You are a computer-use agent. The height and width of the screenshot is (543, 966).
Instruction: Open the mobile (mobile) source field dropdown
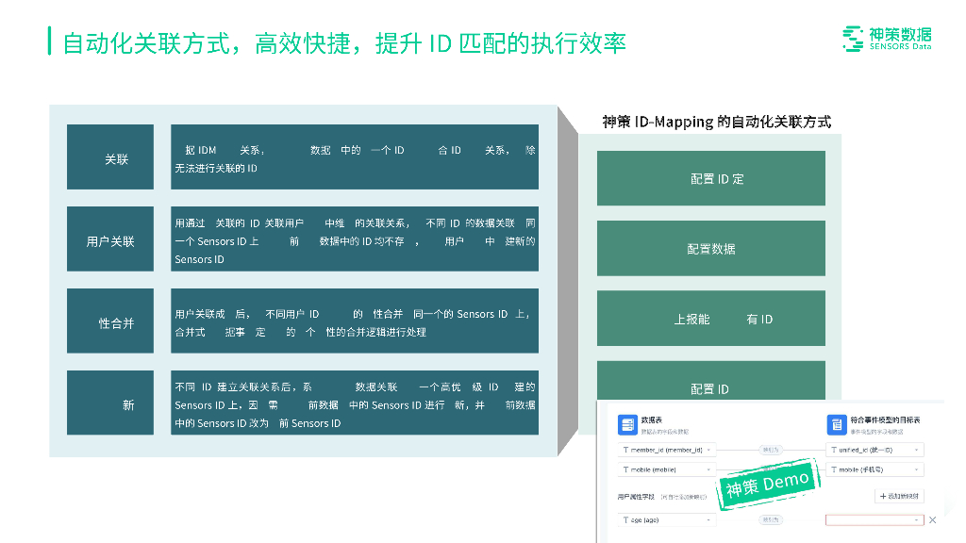667,469
